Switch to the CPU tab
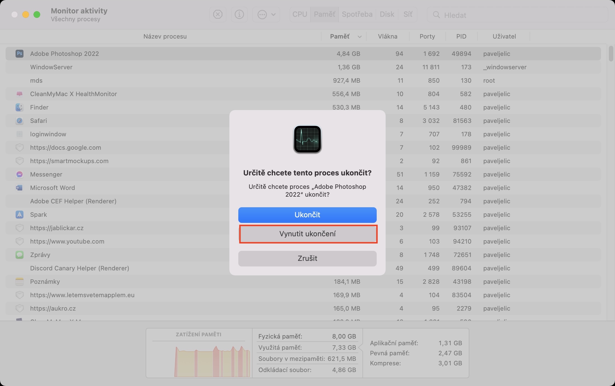 coord(300,15)
